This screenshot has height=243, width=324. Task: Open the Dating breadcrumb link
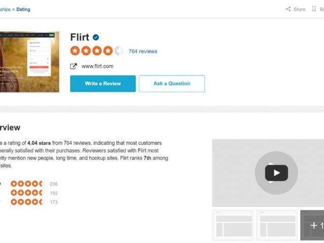(x=23, y=10)
